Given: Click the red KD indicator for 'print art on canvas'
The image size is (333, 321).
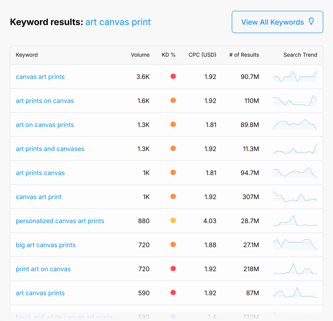Looking at the screenshot, I should 173,269.
